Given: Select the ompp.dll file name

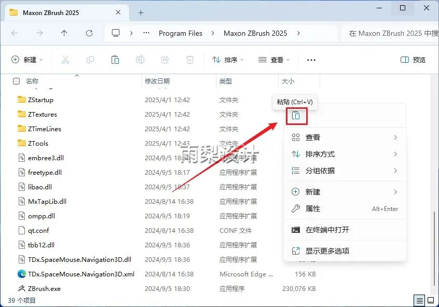Looking at the screenshot, I should click(42, 216).
